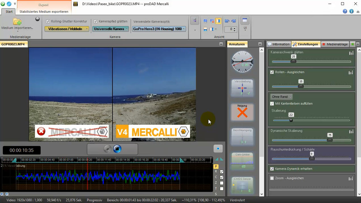Switch to the Start tab
Image resolution: width=361 pixels, height=203 pixels.
click(9, 12)
